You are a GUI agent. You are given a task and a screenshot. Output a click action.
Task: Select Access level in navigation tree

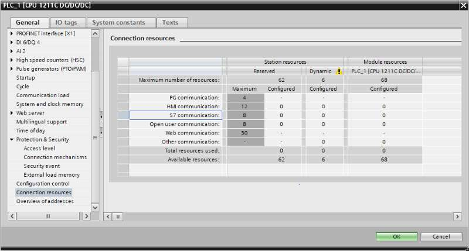click(x=39, y=148)
